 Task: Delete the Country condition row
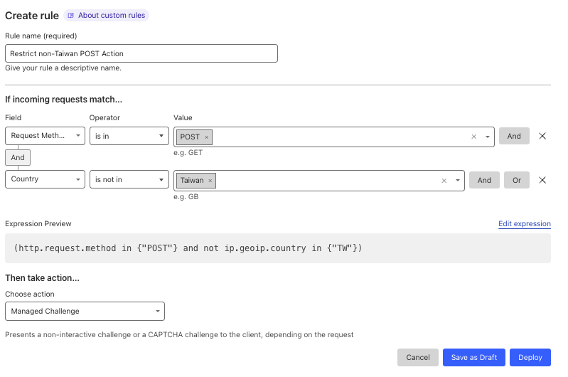click(x=542, y=180)
